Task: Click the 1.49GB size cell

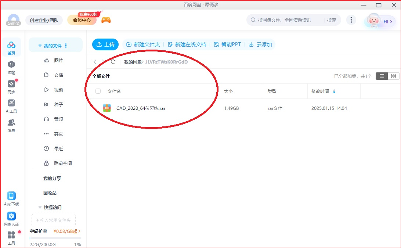Action: click(231, 108)
